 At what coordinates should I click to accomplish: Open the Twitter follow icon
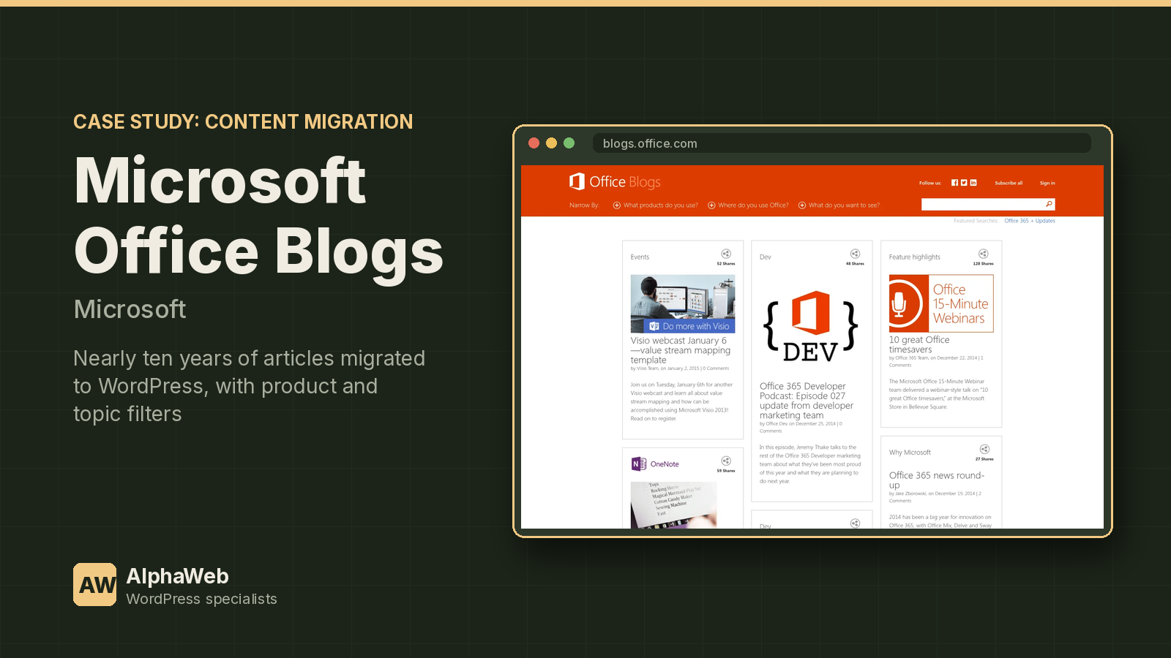964,183
